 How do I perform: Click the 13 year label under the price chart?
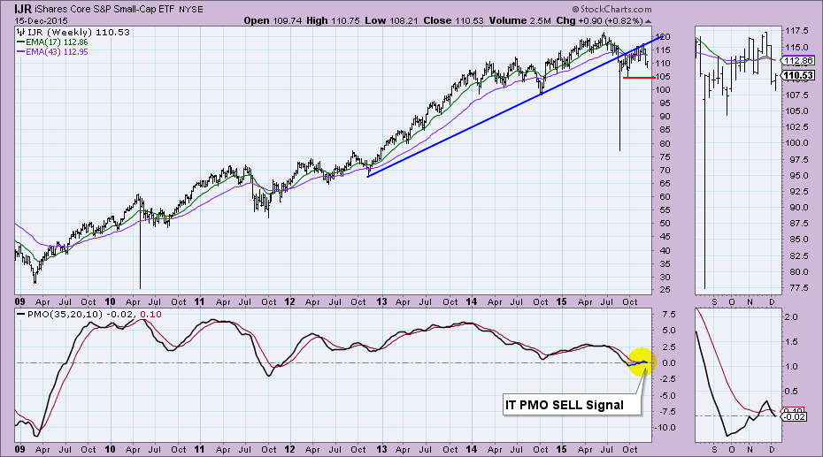381,302
